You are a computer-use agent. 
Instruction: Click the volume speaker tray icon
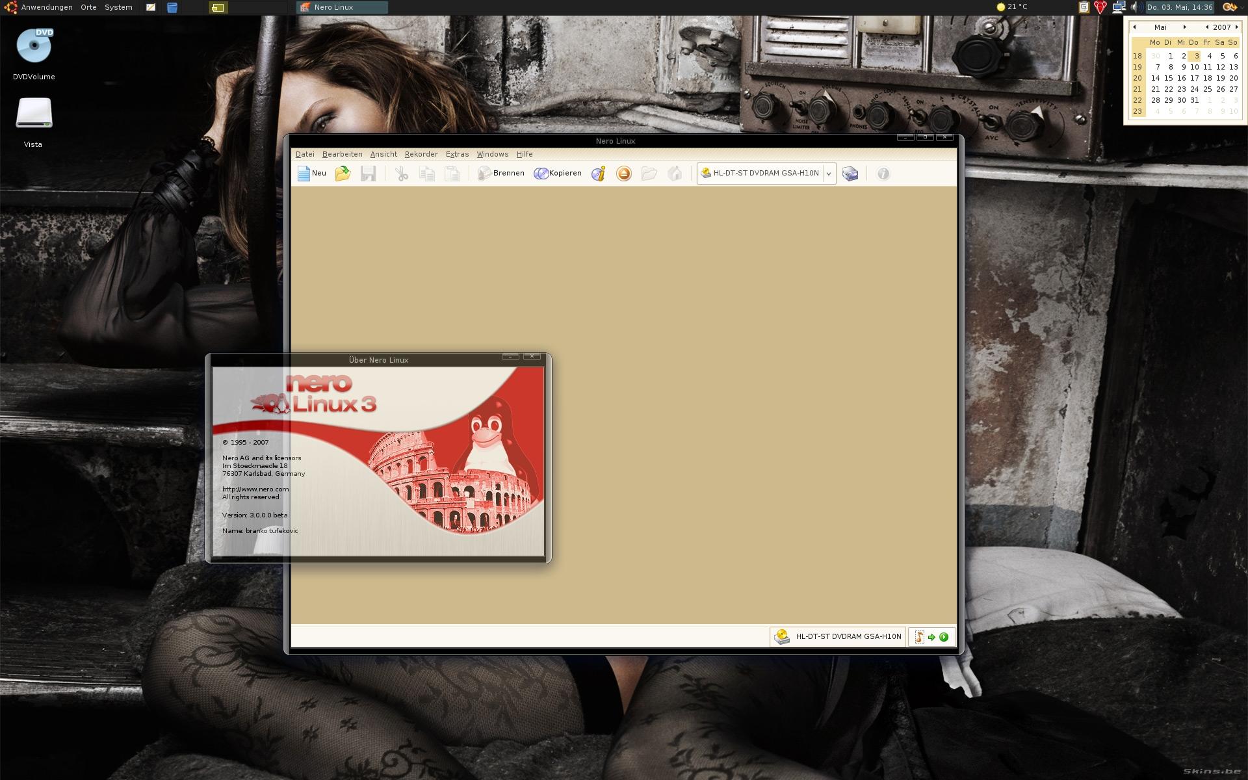pyautogui.click(x=1136, y=7)
